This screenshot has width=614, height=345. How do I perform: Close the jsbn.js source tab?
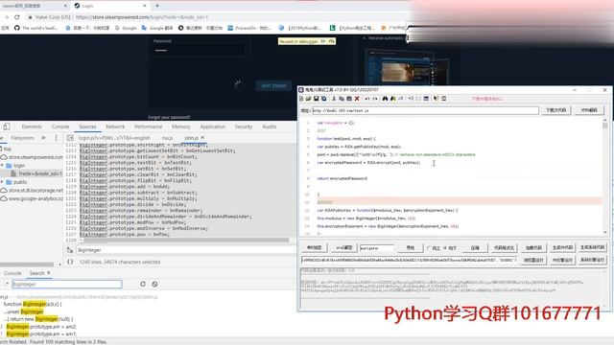point(202,138)
